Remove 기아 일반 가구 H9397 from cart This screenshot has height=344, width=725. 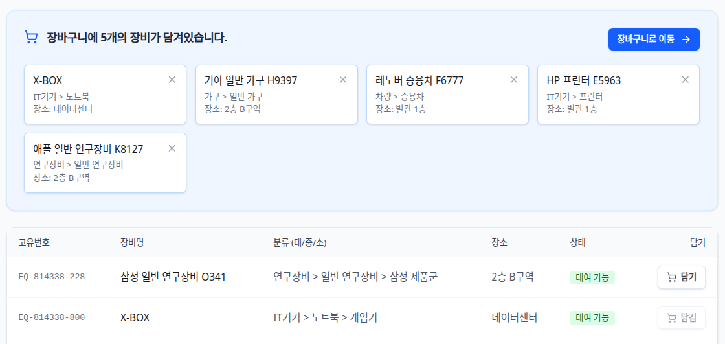pos(343,80)
